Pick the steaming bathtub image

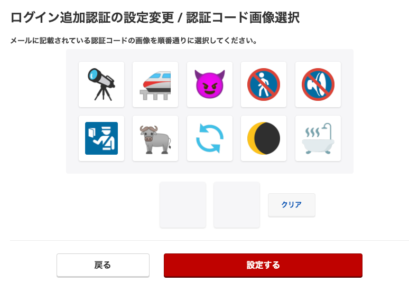pos(318,138)
